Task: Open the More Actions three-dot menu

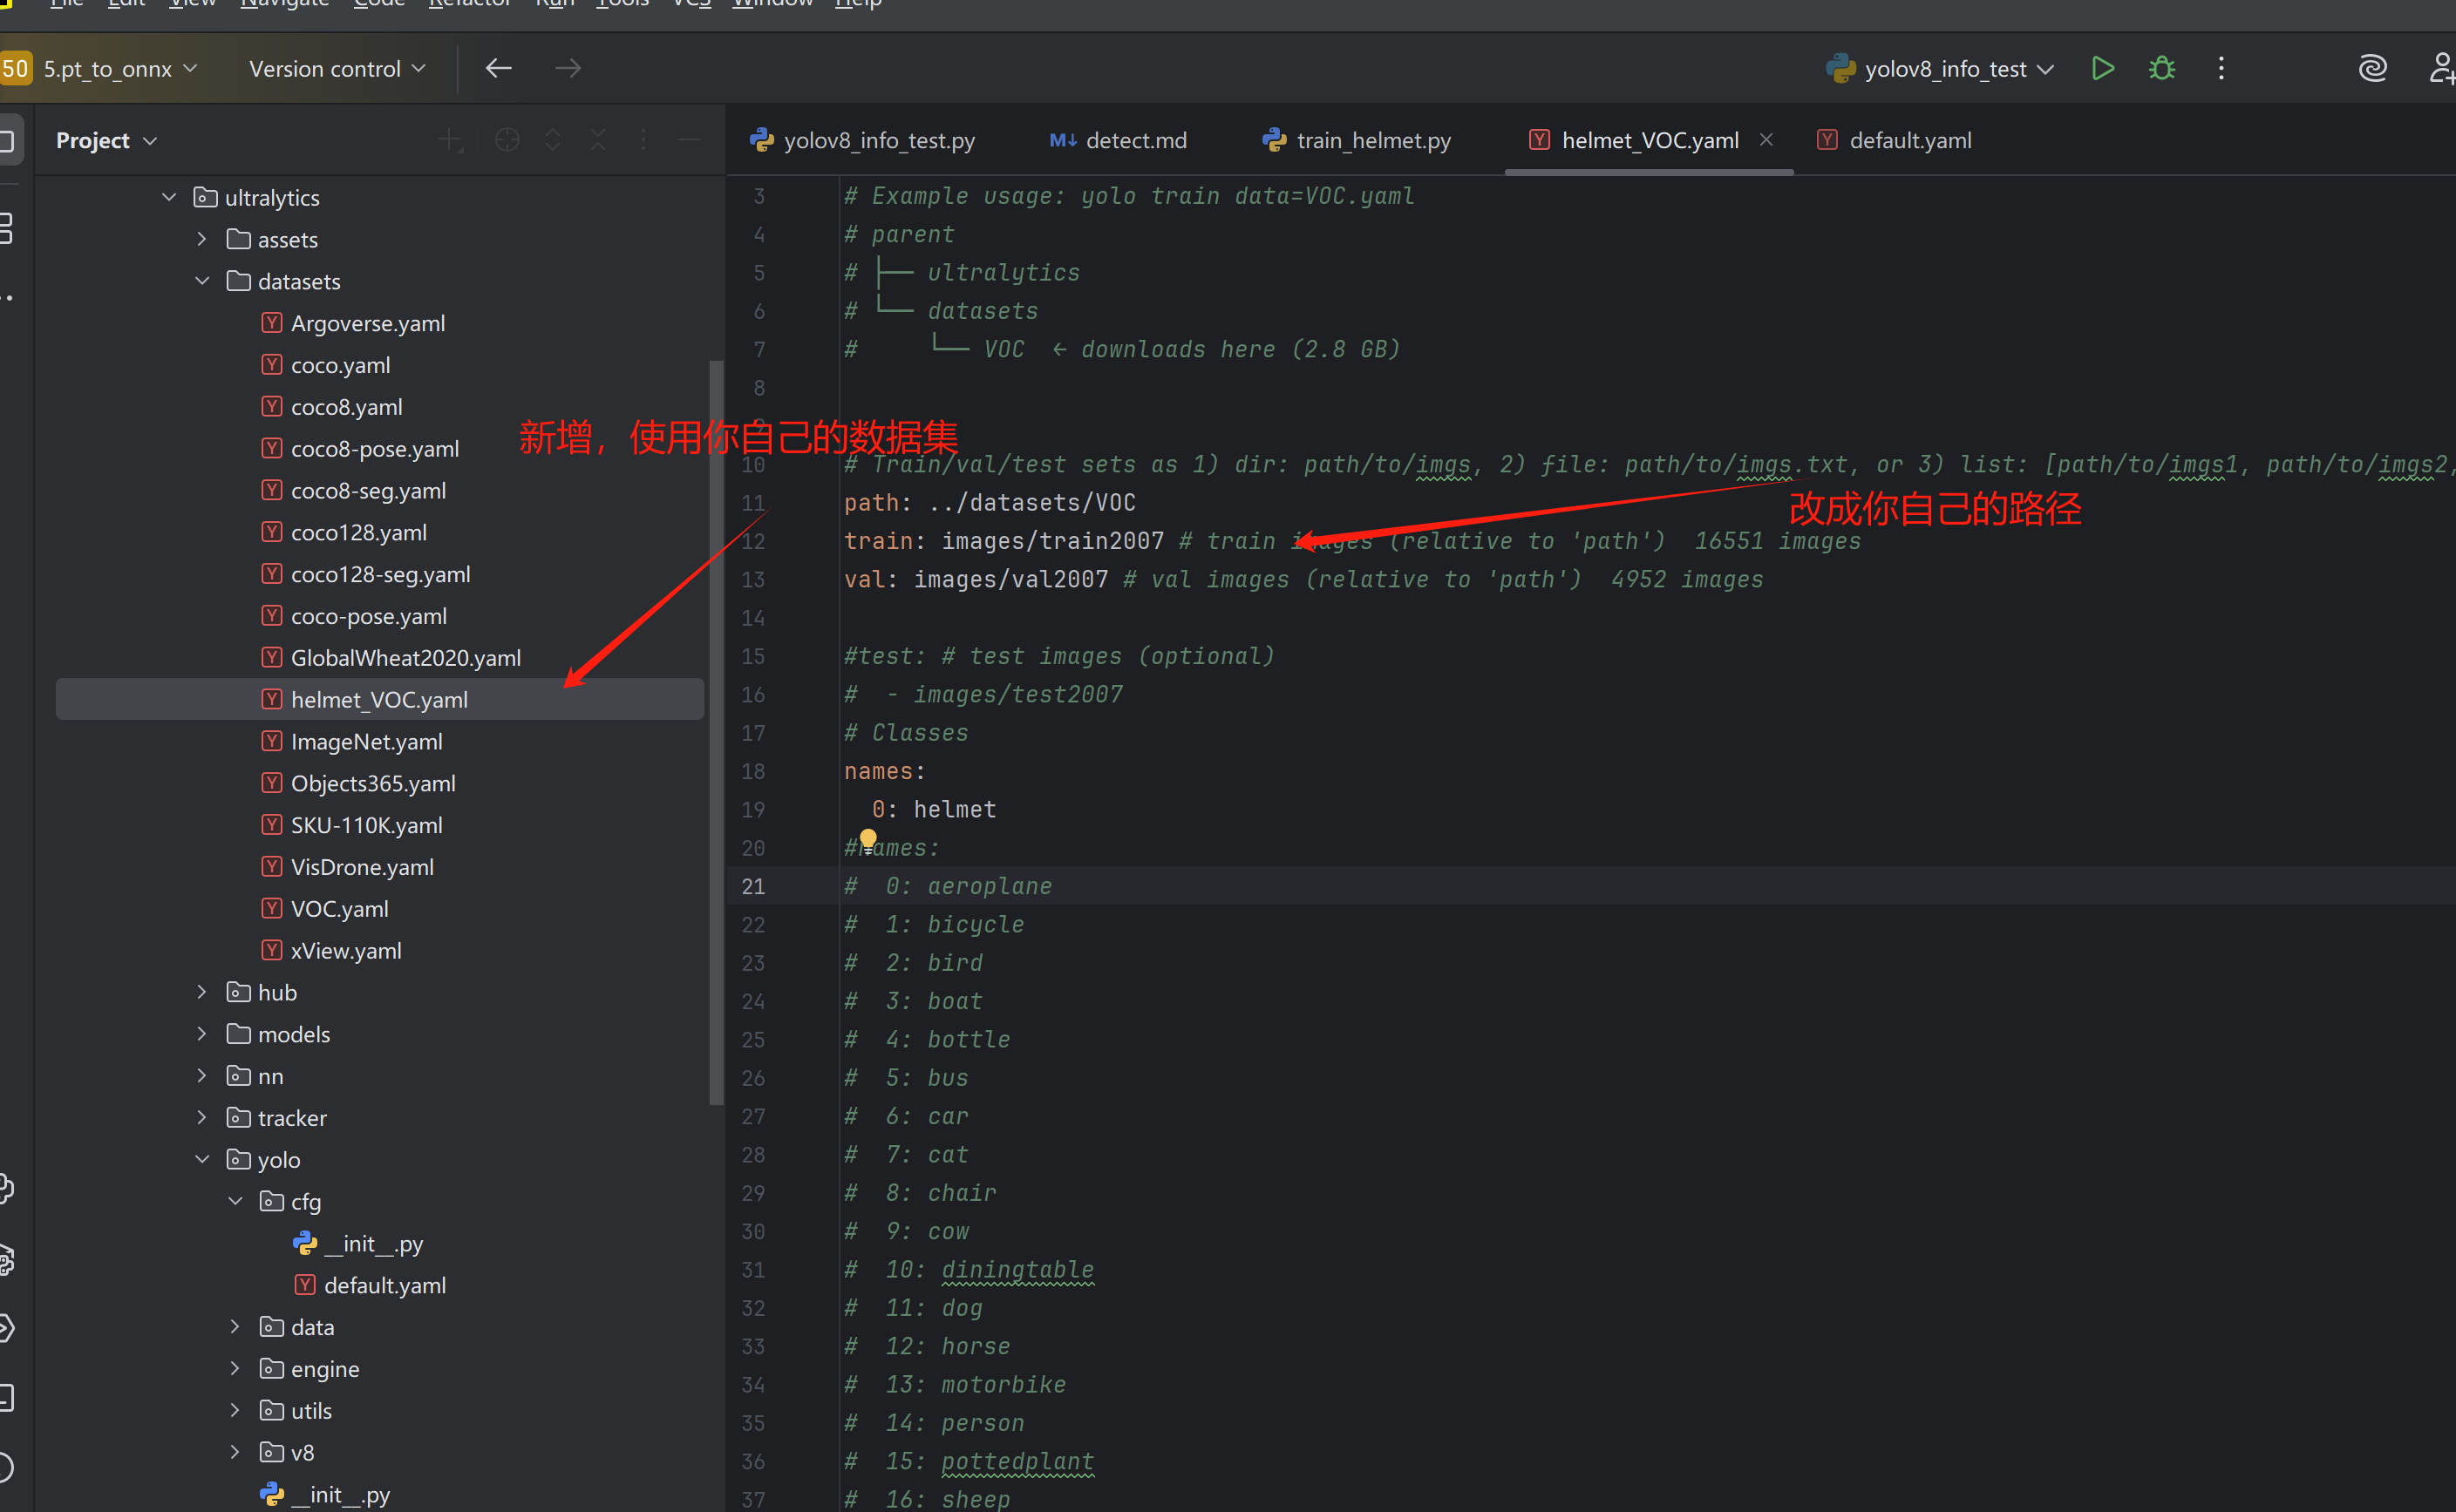Action: tap(2221, 68)
